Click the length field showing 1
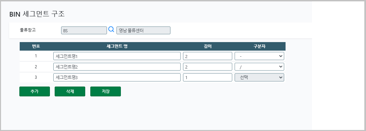Image resolution: width=366 pixels, height=131 pixels. tap(207, 77)
